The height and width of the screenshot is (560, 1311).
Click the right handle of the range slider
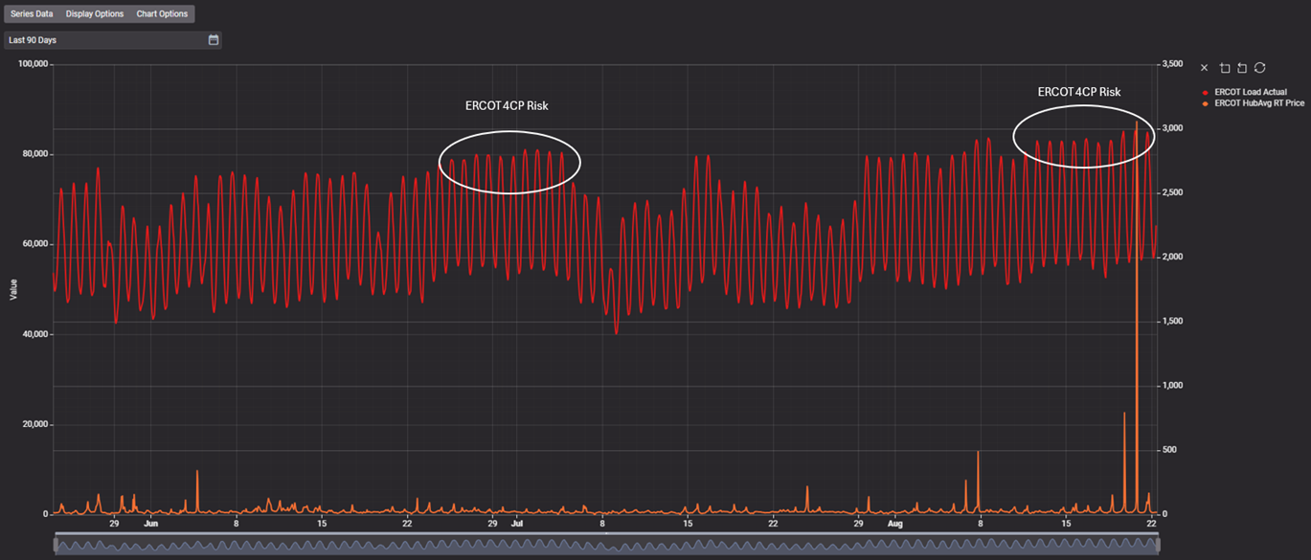click(1159, 545)
